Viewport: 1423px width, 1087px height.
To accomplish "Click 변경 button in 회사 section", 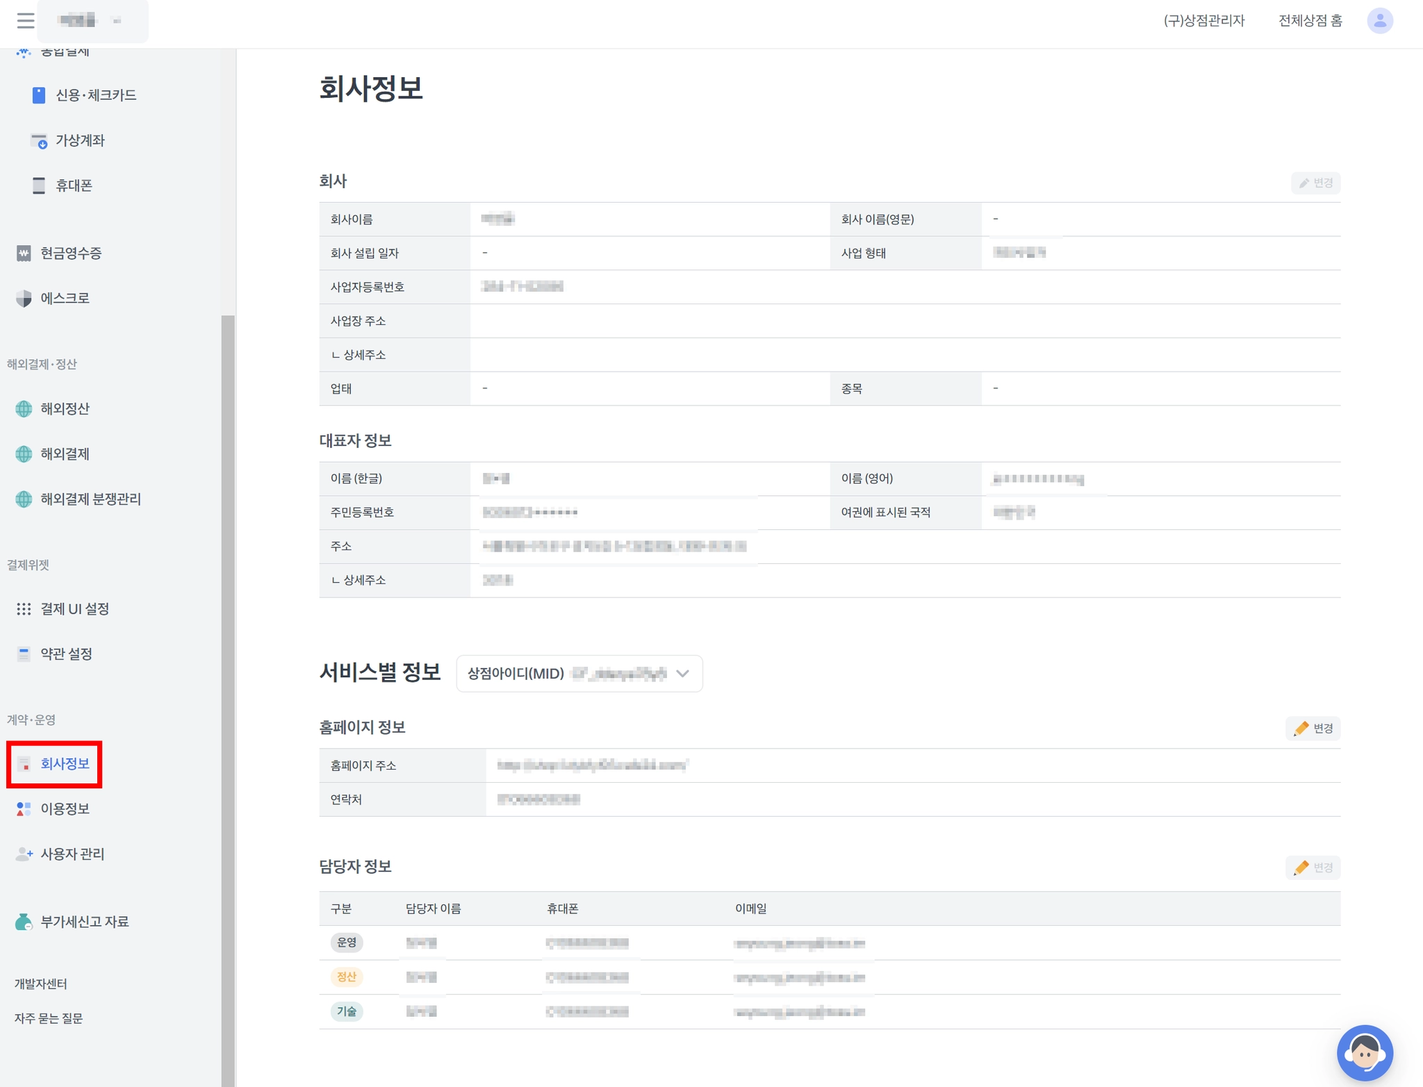I will click(1315, 183).
